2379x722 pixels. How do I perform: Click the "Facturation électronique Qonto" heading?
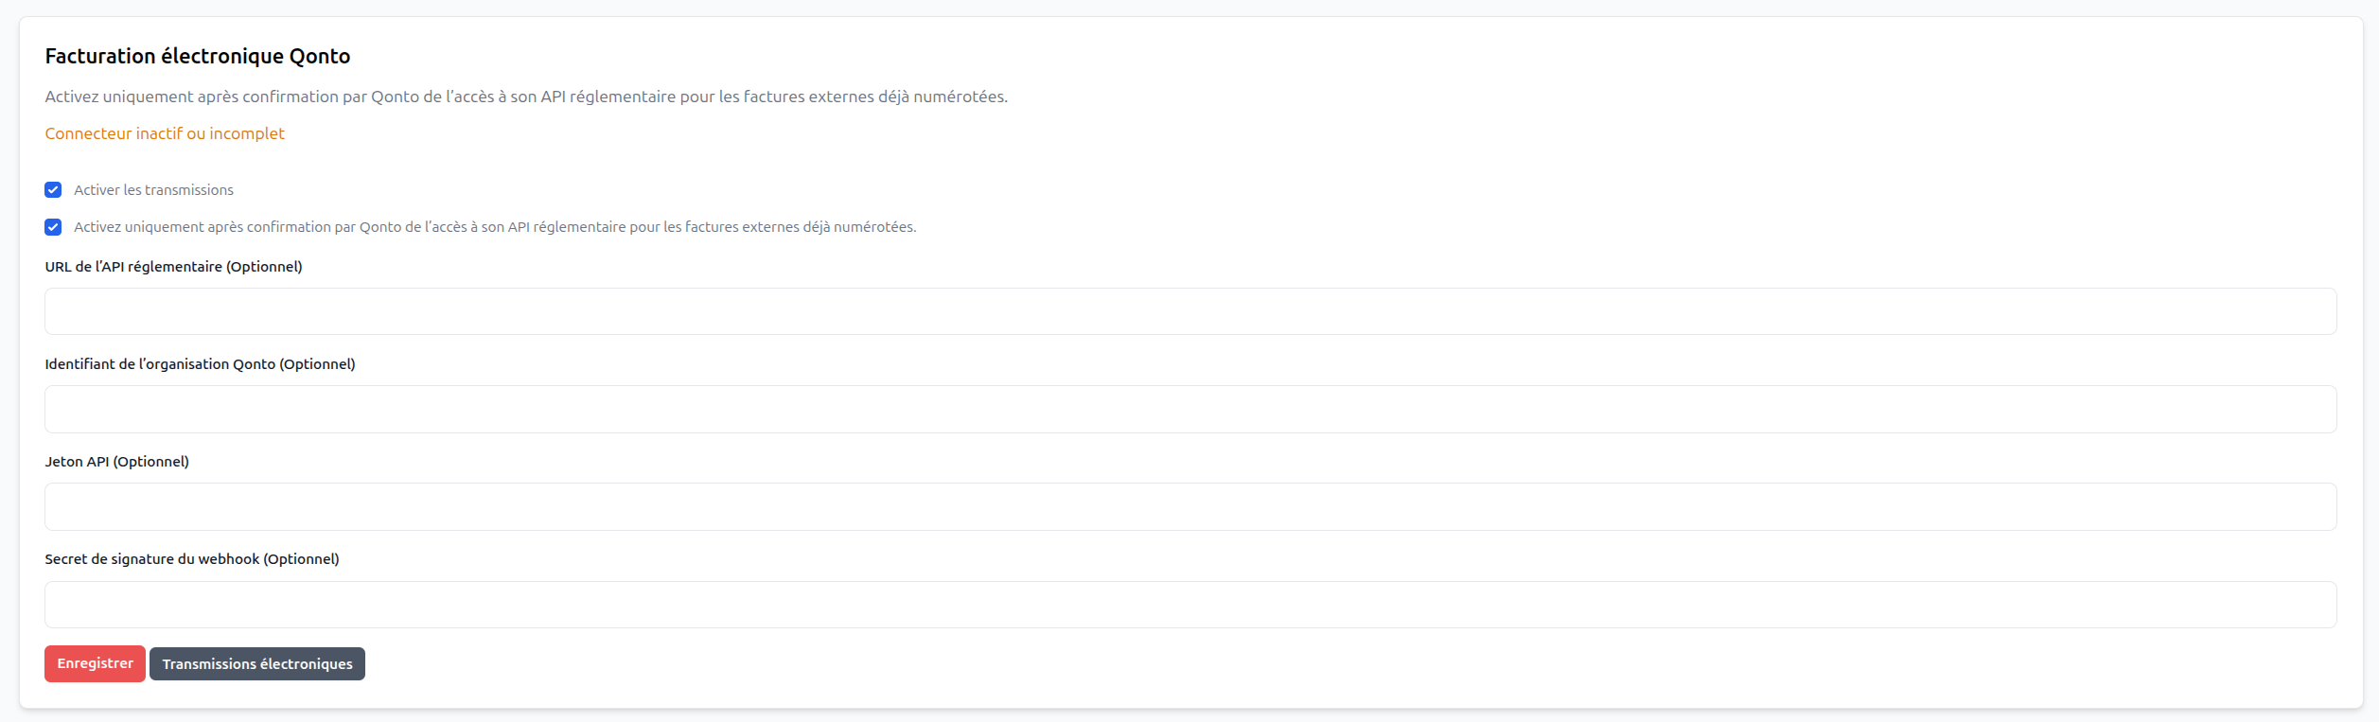(x=198, y=56)
